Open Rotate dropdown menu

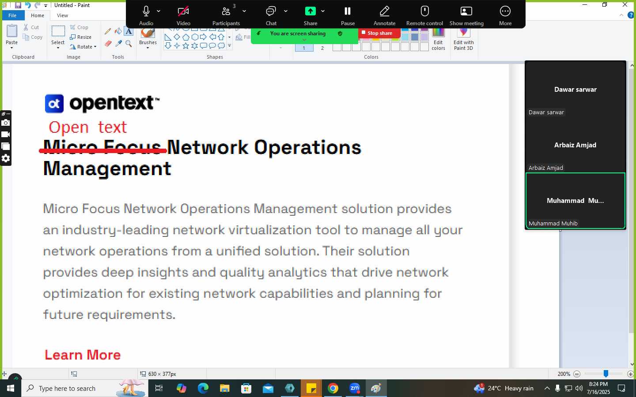pos(83,47)
